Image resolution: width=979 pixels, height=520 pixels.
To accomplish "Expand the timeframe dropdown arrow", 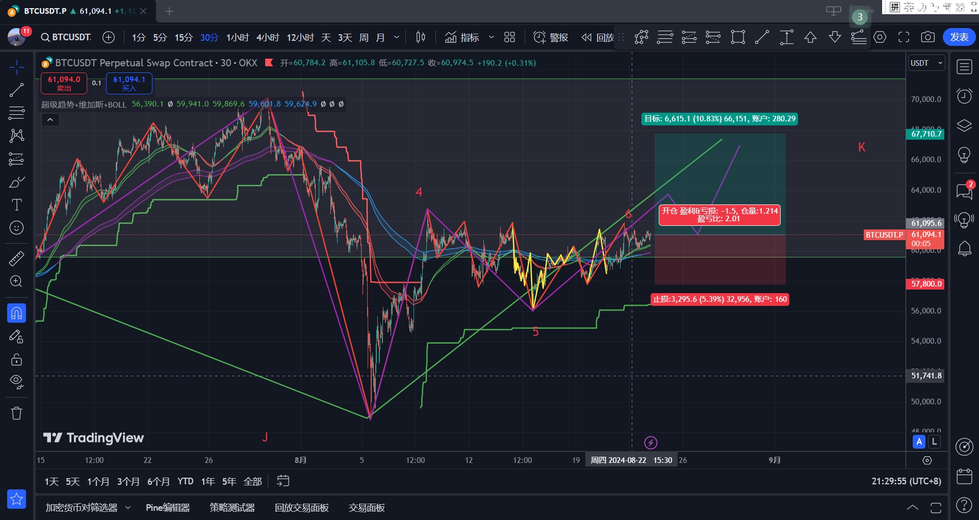I will pyautogui.click(x=396, y=37).
